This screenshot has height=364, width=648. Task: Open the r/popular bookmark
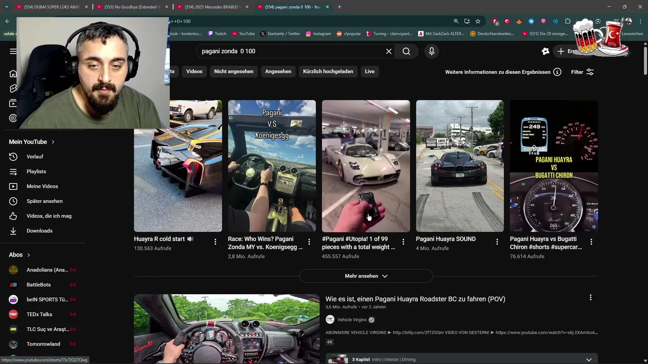point(348,34)
